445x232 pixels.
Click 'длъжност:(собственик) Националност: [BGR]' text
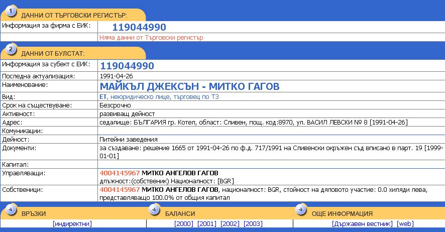point(167,181)
